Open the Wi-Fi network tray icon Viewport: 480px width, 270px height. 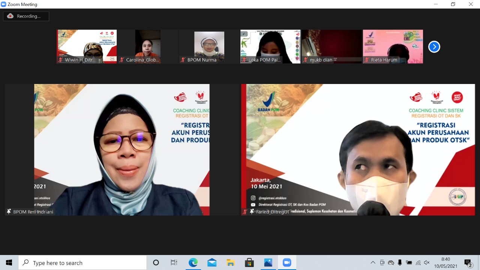point(418,263)
